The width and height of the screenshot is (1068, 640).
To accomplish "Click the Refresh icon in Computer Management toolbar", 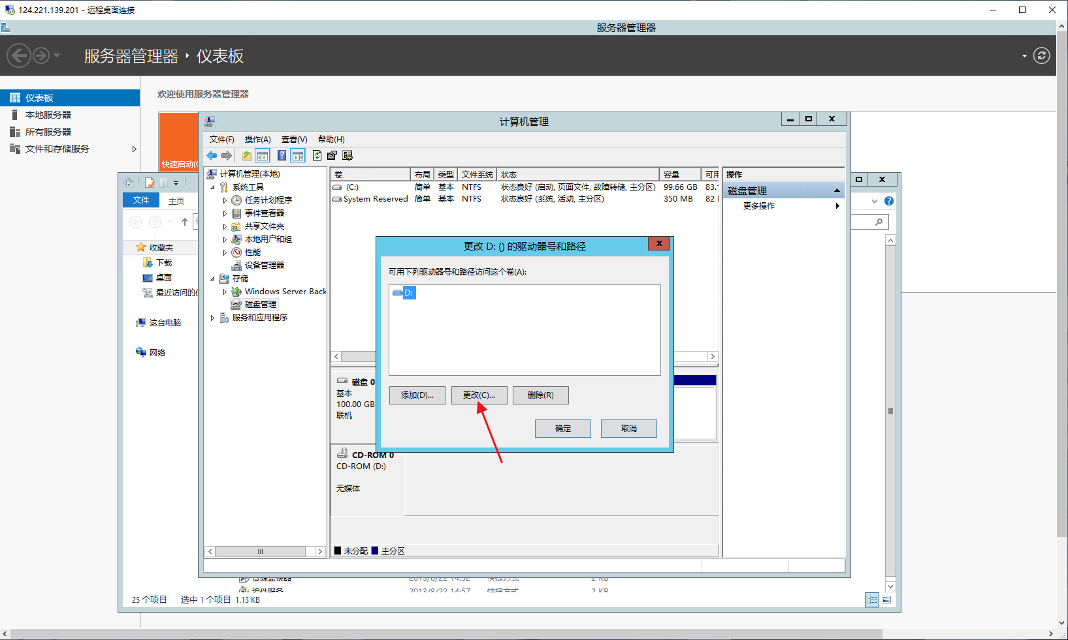I will [317, 155].
